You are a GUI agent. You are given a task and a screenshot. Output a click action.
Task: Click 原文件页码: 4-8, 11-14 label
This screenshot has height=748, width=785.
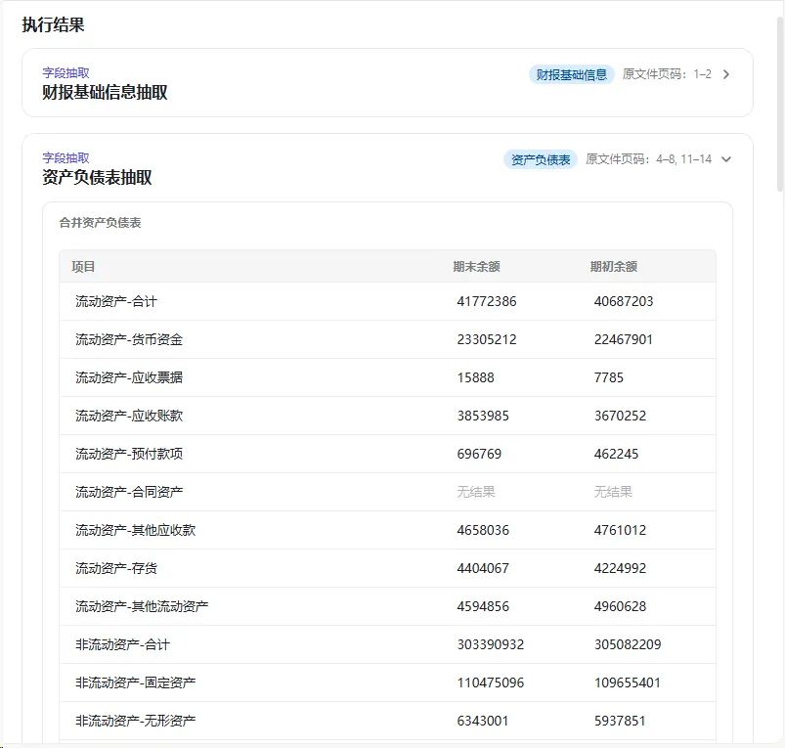click(649, 159)
